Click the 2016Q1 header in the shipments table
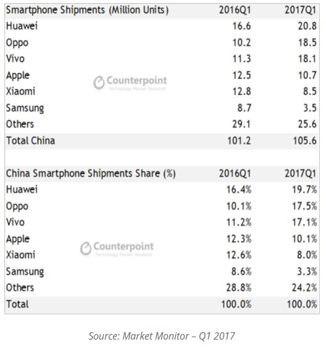The width and height of the screenshot is (326, 347). [235, 10]
